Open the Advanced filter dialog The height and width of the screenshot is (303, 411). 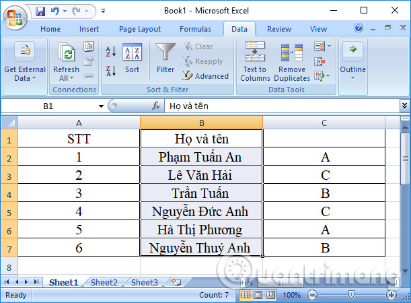[206, 76]
